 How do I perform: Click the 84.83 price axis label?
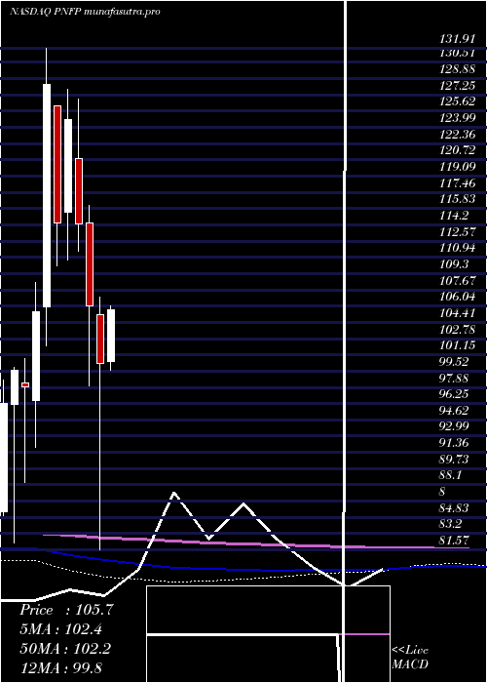click(x=454, y=508)
